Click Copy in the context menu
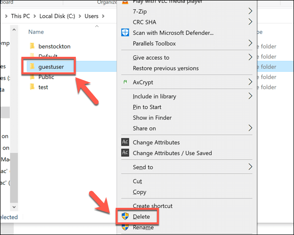This screenshot has width=294, height=235. pos(140,192)
